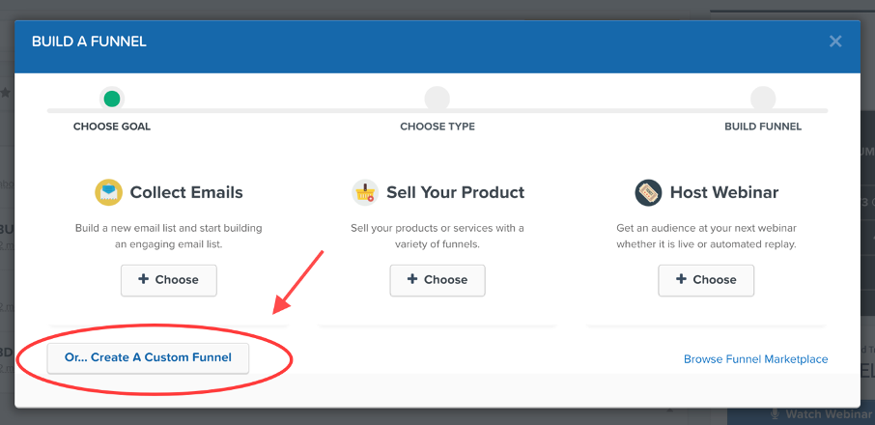Click the BUILD FUNNEL step label
Image resolution: width=875 pixels, height=425 pixels.
tap(763, 127)
